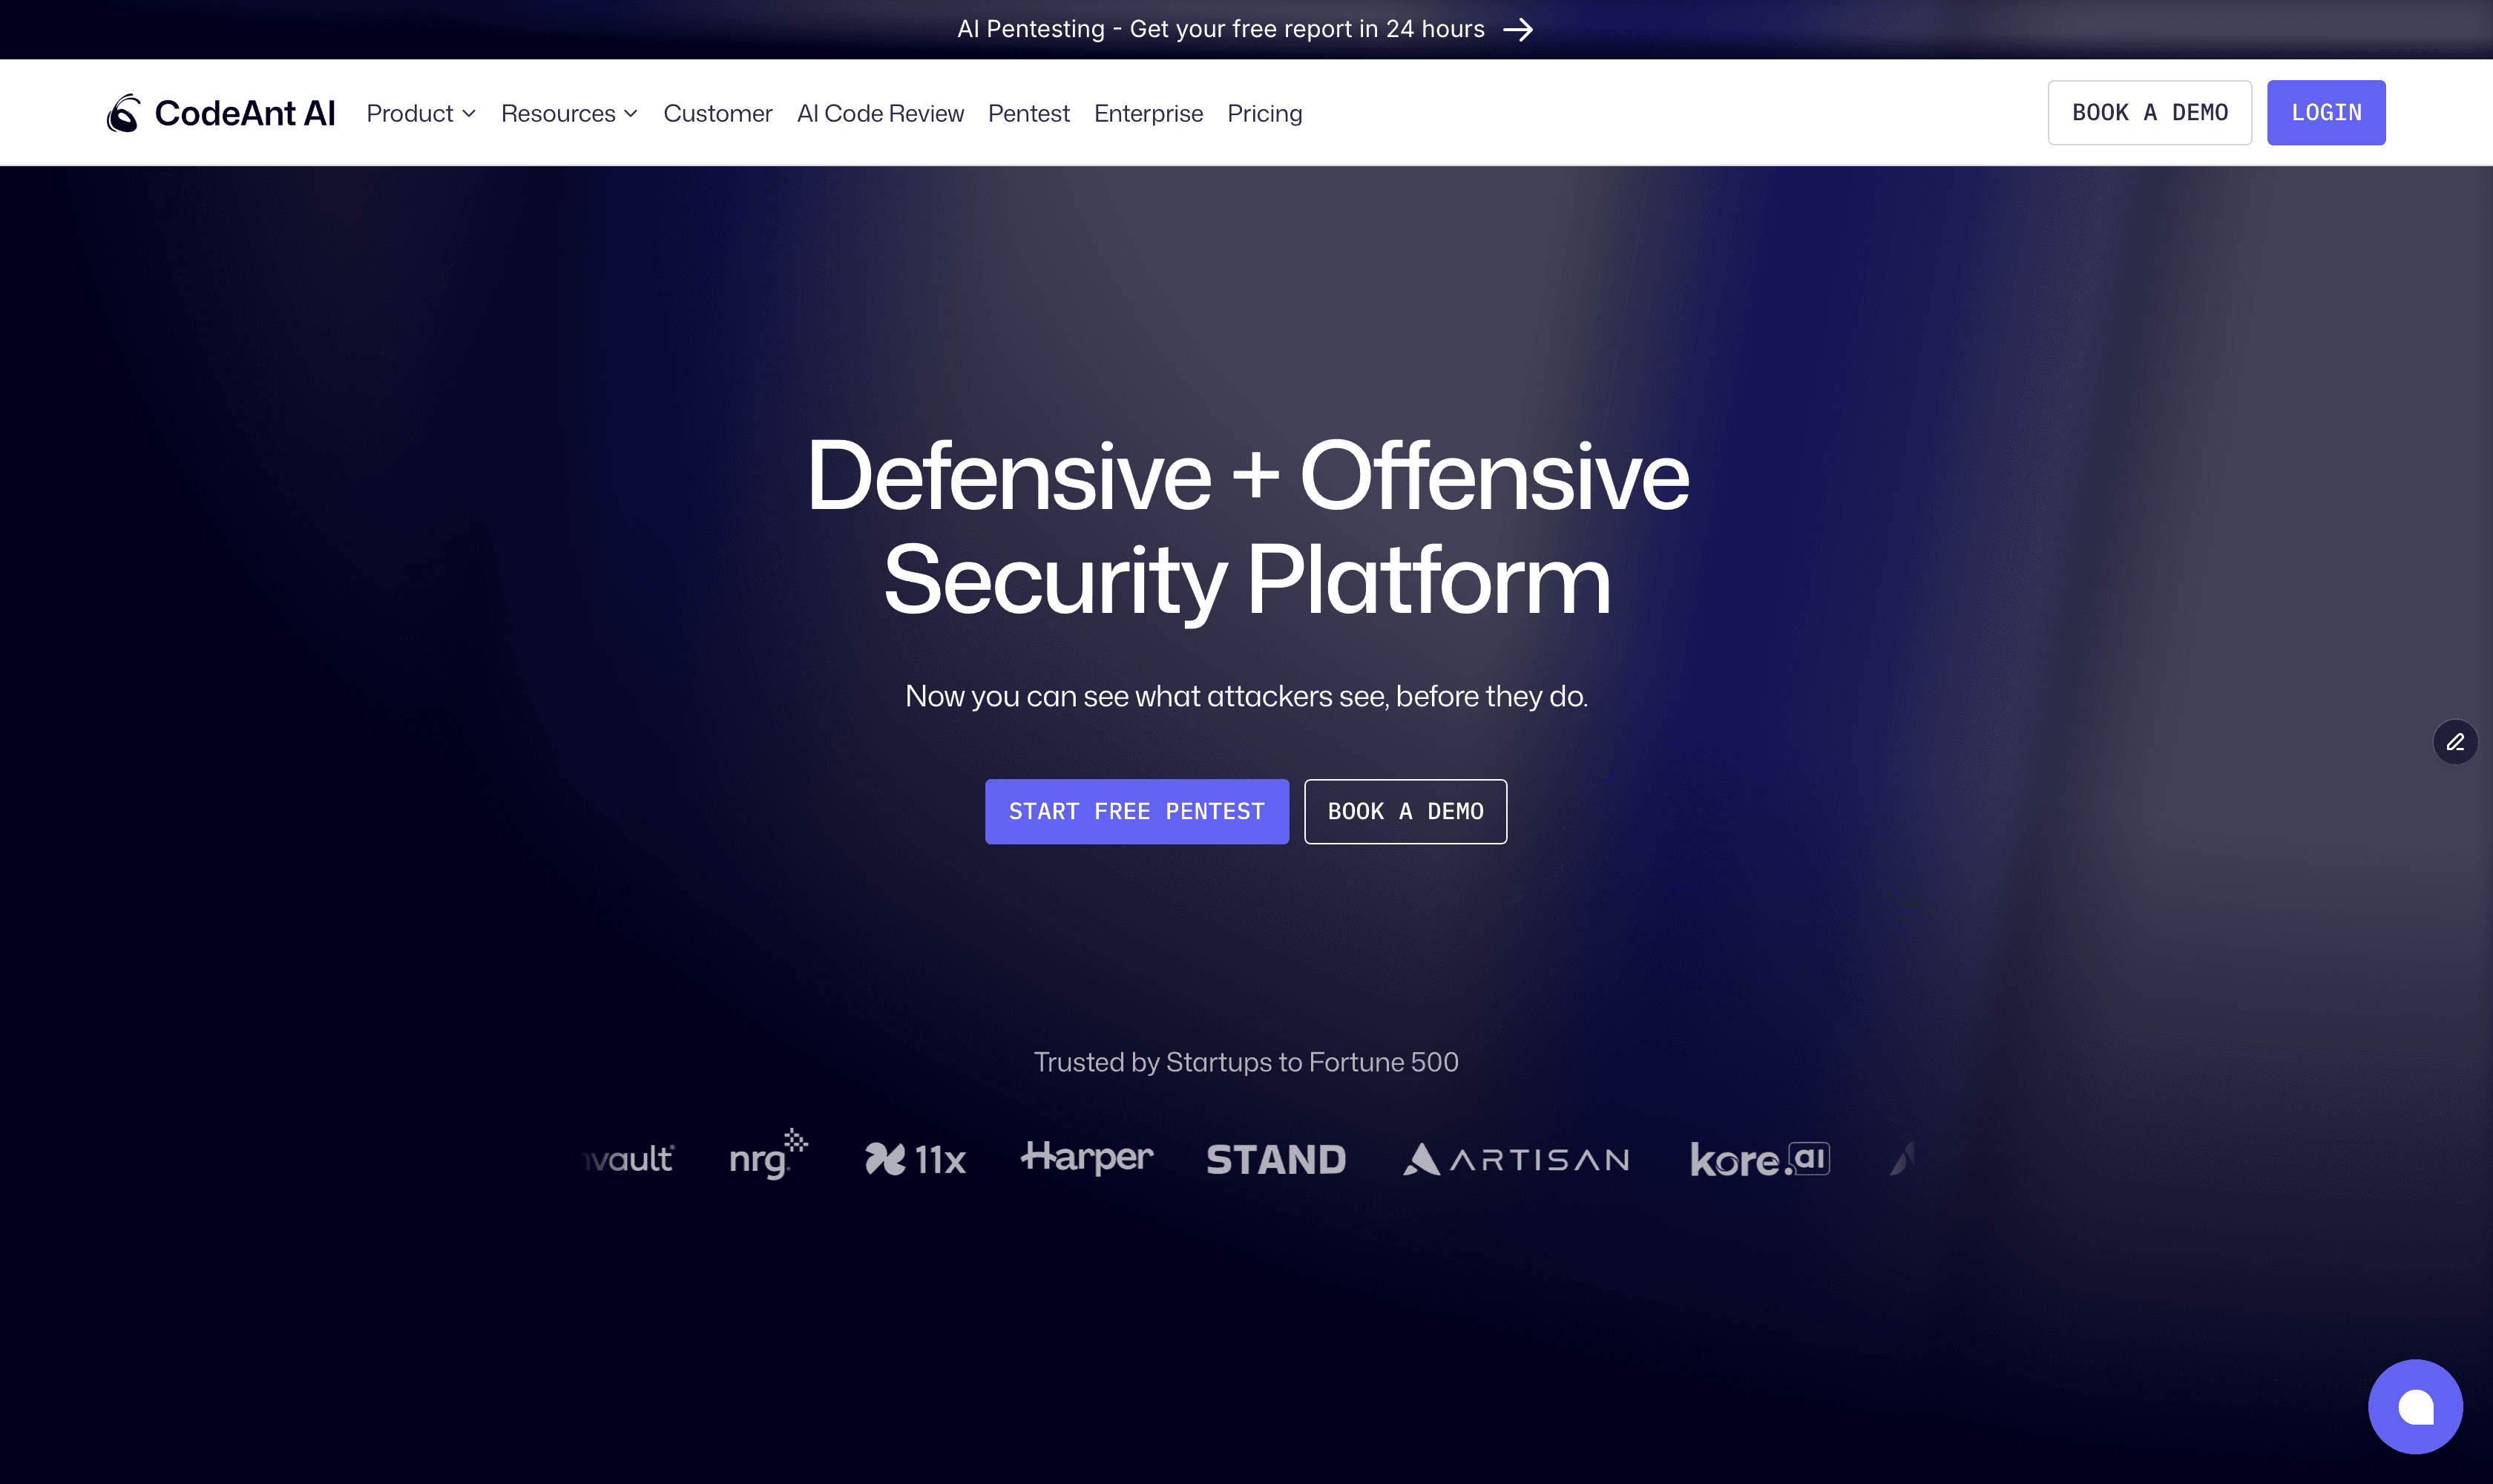The height and width of the screenshot is (1484, 2493).
Task: Click the Harper logo
Action: [1087, 1157]
